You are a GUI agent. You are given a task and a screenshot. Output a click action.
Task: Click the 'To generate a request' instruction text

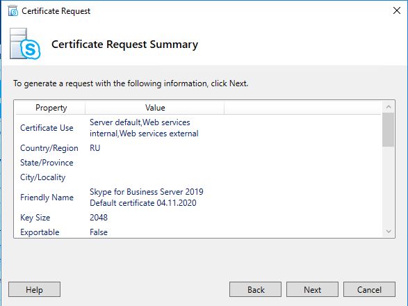[131, 83]
